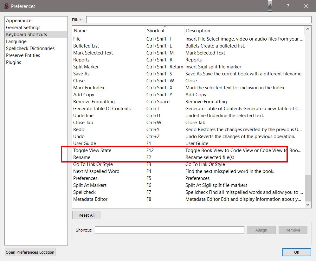316x261 pixels.
Task: Click scroll down arrow of shortcuts list
Action: coord(308,205)
